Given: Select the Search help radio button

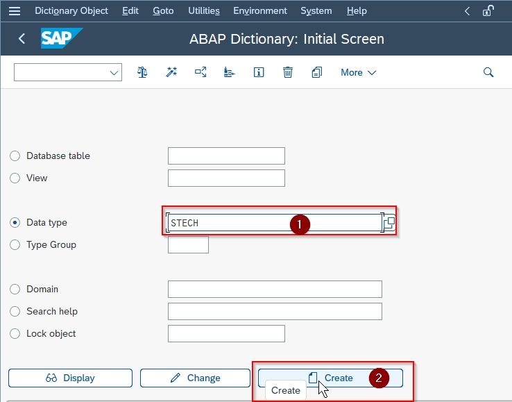Looking at the screenshot, I should [15, 312].
